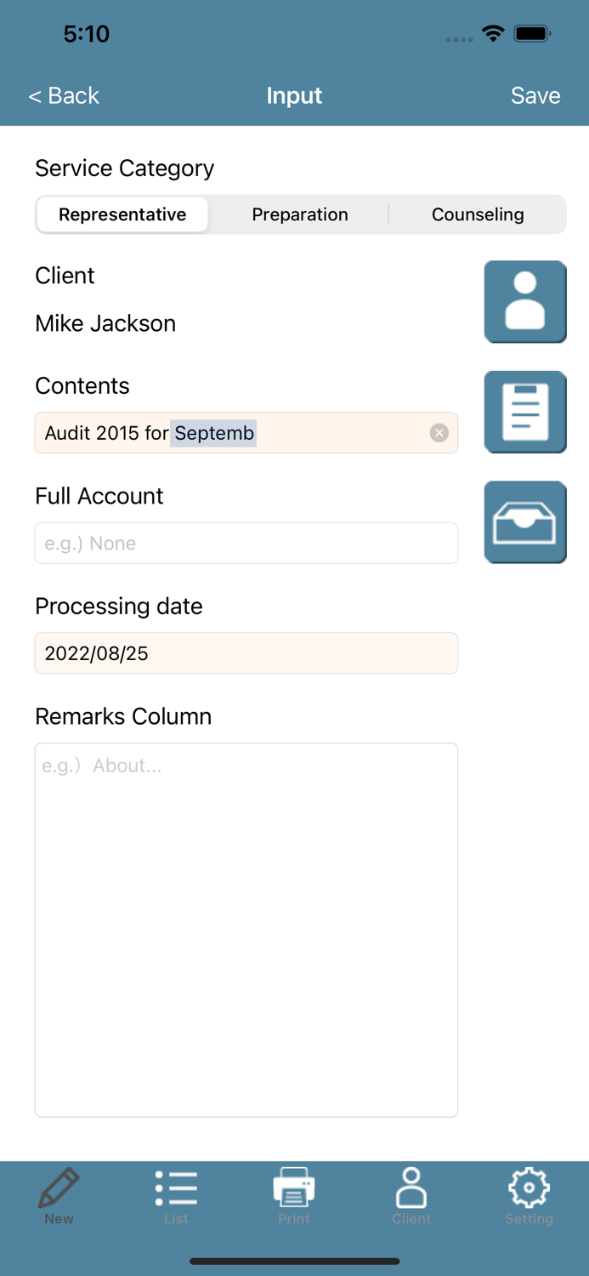Choose the Counseling service category
Viewport: 589px width, 1276px height.
tap(478, 214)
